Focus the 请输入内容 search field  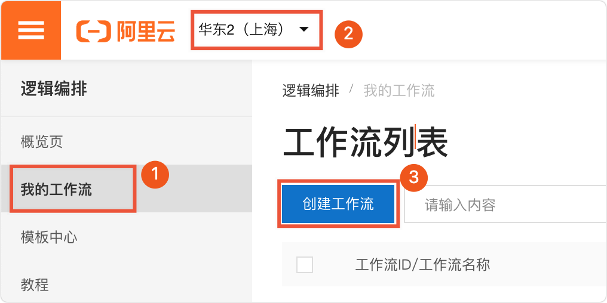click(502, 205)
